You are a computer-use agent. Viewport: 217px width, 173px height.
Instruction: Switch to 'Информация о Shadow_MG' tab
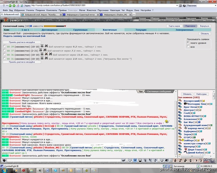[115, 15]
